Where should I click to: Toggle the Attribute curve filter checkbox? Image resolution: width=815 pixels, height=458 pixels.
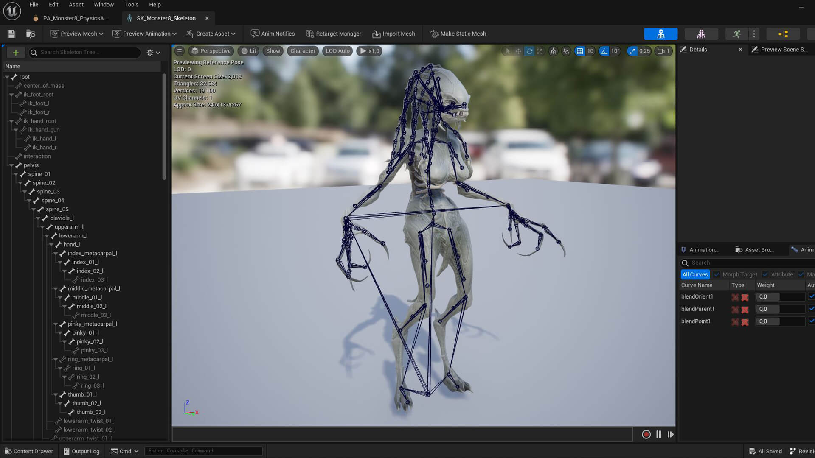(765, 274)
